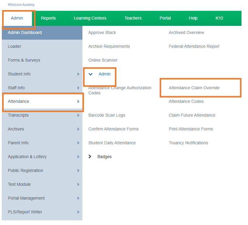Select Admin Dashboard in the sidebar
Image resolution: width=248 pixels, height=225 pixels.
(25, 33)
